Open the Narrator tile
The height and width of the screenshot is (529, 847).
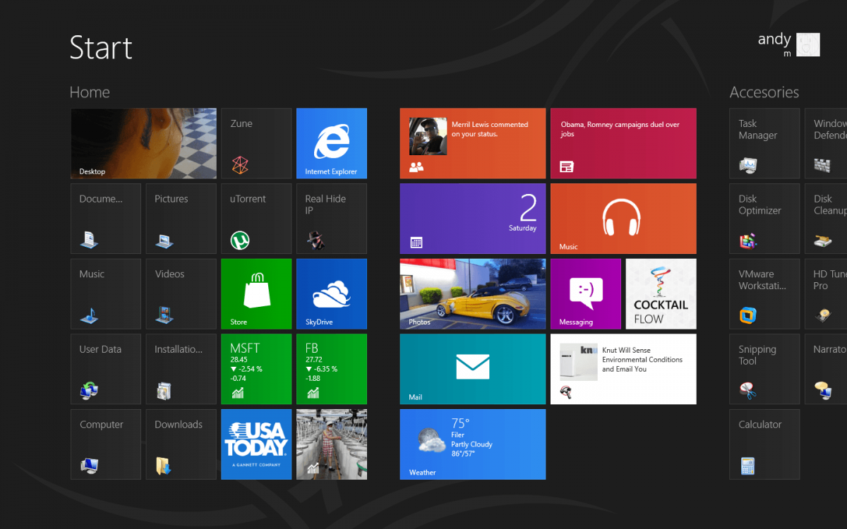click(x=826, y=369)
